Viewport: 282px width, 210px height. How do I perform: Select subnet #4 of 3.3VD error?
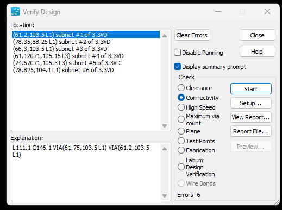click(x=68, y=56)
